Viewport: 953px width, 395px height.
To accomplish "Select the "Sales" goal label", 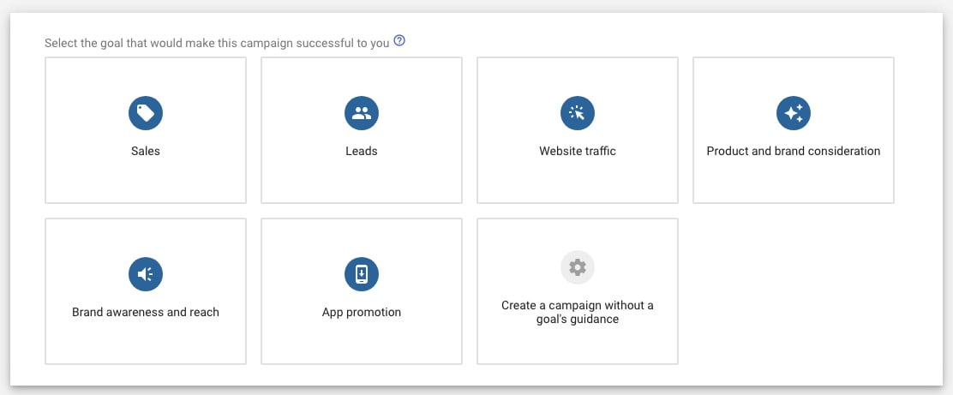I will (x=145, y=152).
